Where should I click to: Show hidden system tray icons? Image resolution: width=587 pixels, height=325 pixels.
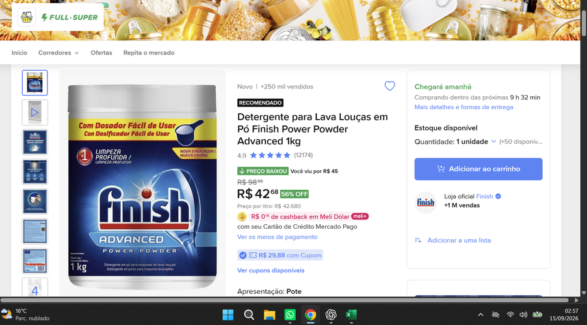click(x=480, y=315)
